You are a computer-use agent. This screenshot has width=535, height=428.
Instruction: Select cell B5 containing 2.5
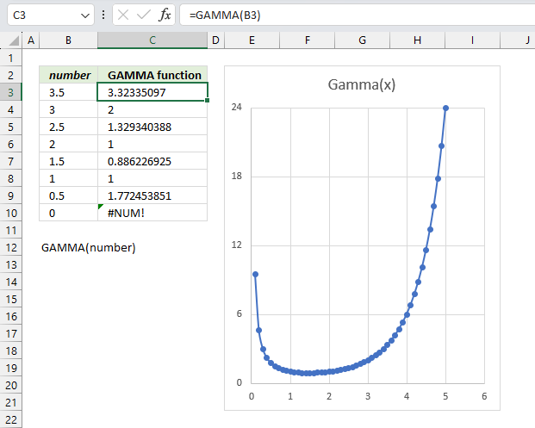point(69,127)
